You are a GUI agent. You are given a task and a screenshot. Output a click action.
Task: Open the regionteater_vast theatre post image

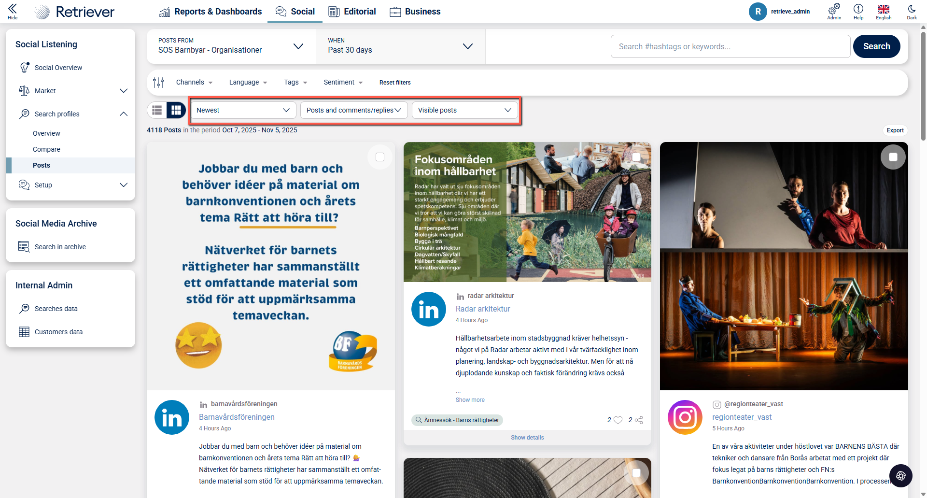[784, 266]
